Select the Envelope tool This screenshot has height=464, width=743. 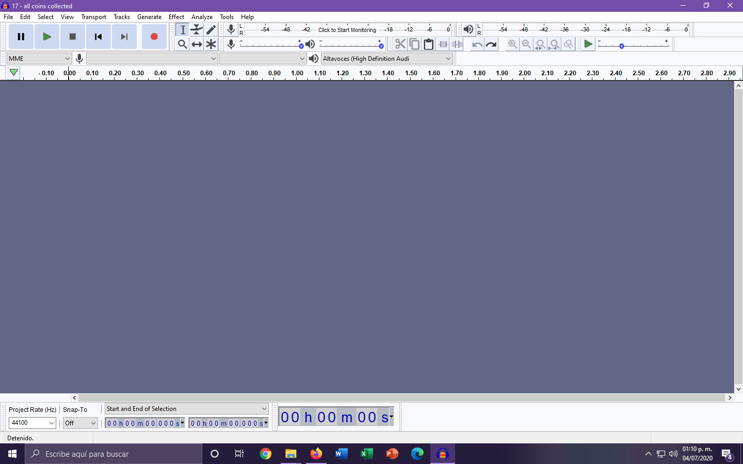click(x=197, y=30)
